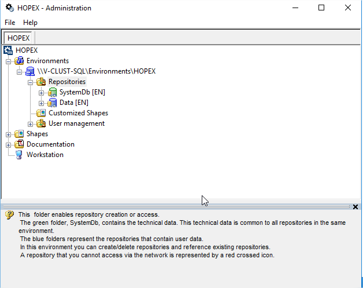
Task: Click the green SystemDb repository icon
Action: pyautogui.click(x=52, y=92)
